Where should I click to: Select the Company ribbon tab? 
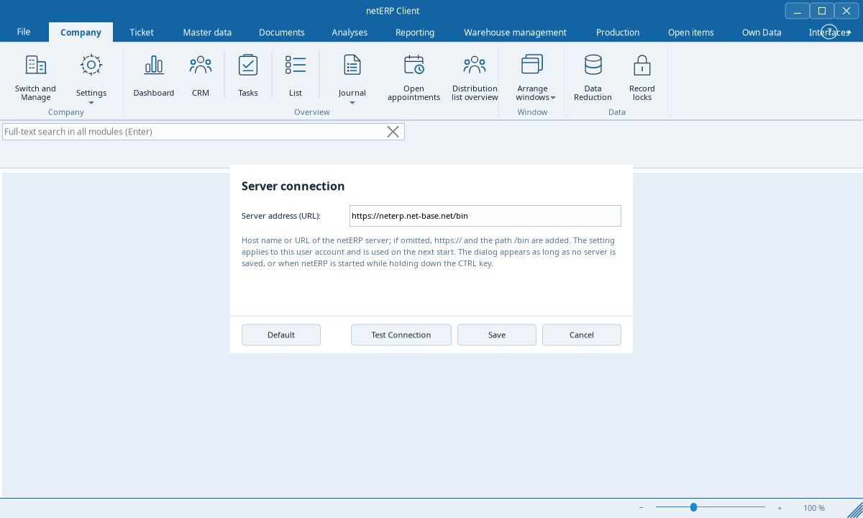81,32
